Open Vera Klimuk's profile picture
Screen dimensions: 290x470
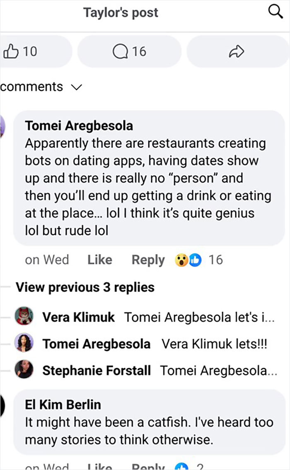pyautogui.click(x=24, y=316)
